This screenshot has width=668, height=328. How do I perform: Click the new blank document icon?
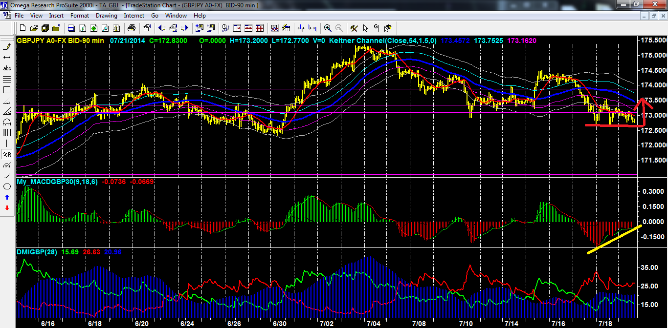[22, 28]
